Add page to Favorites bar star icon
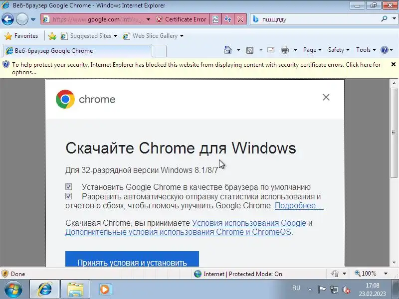 coord(52,36)
